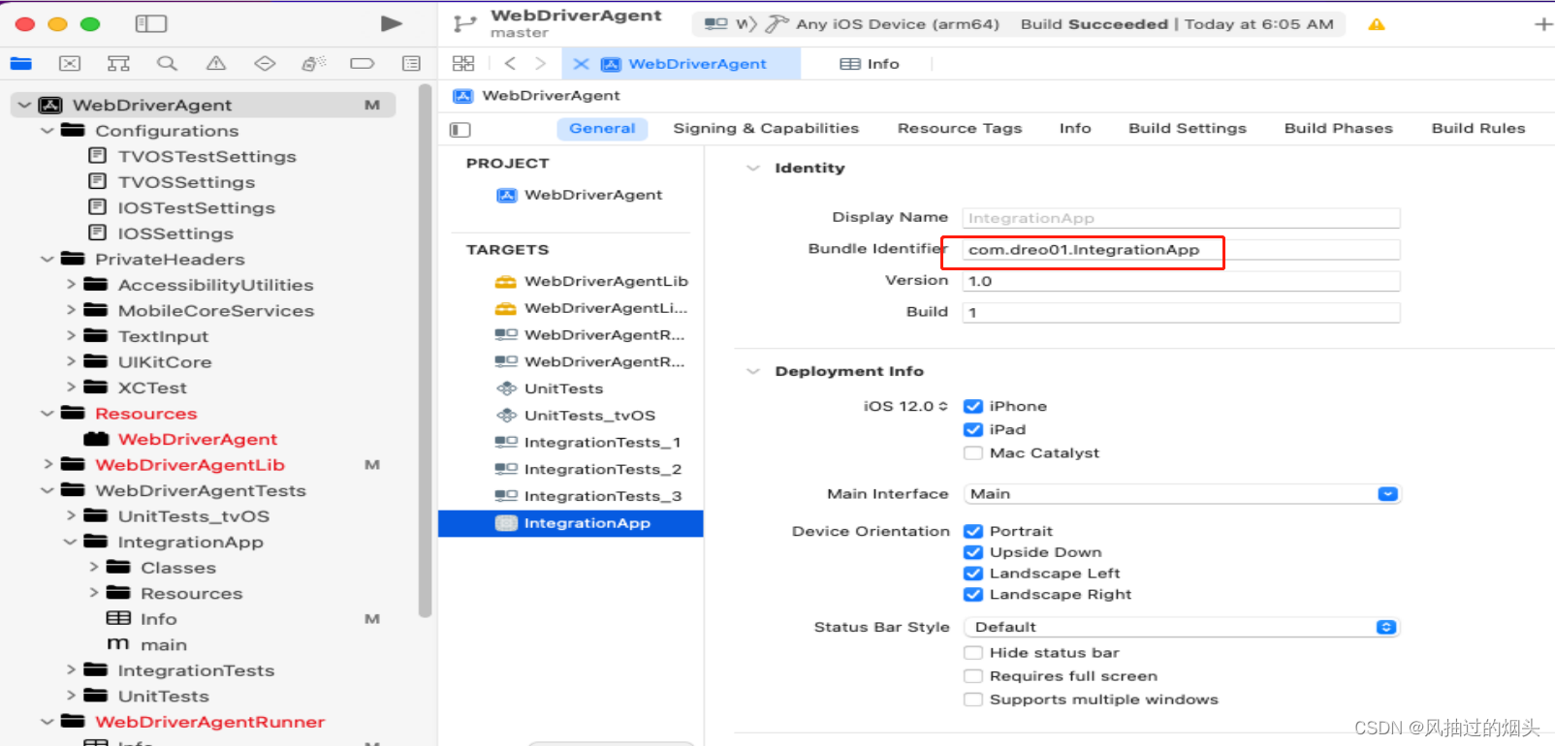Close the WebDriverAgent editor tab
This screenshot has width=1555, height=746.
coord(581,64)
